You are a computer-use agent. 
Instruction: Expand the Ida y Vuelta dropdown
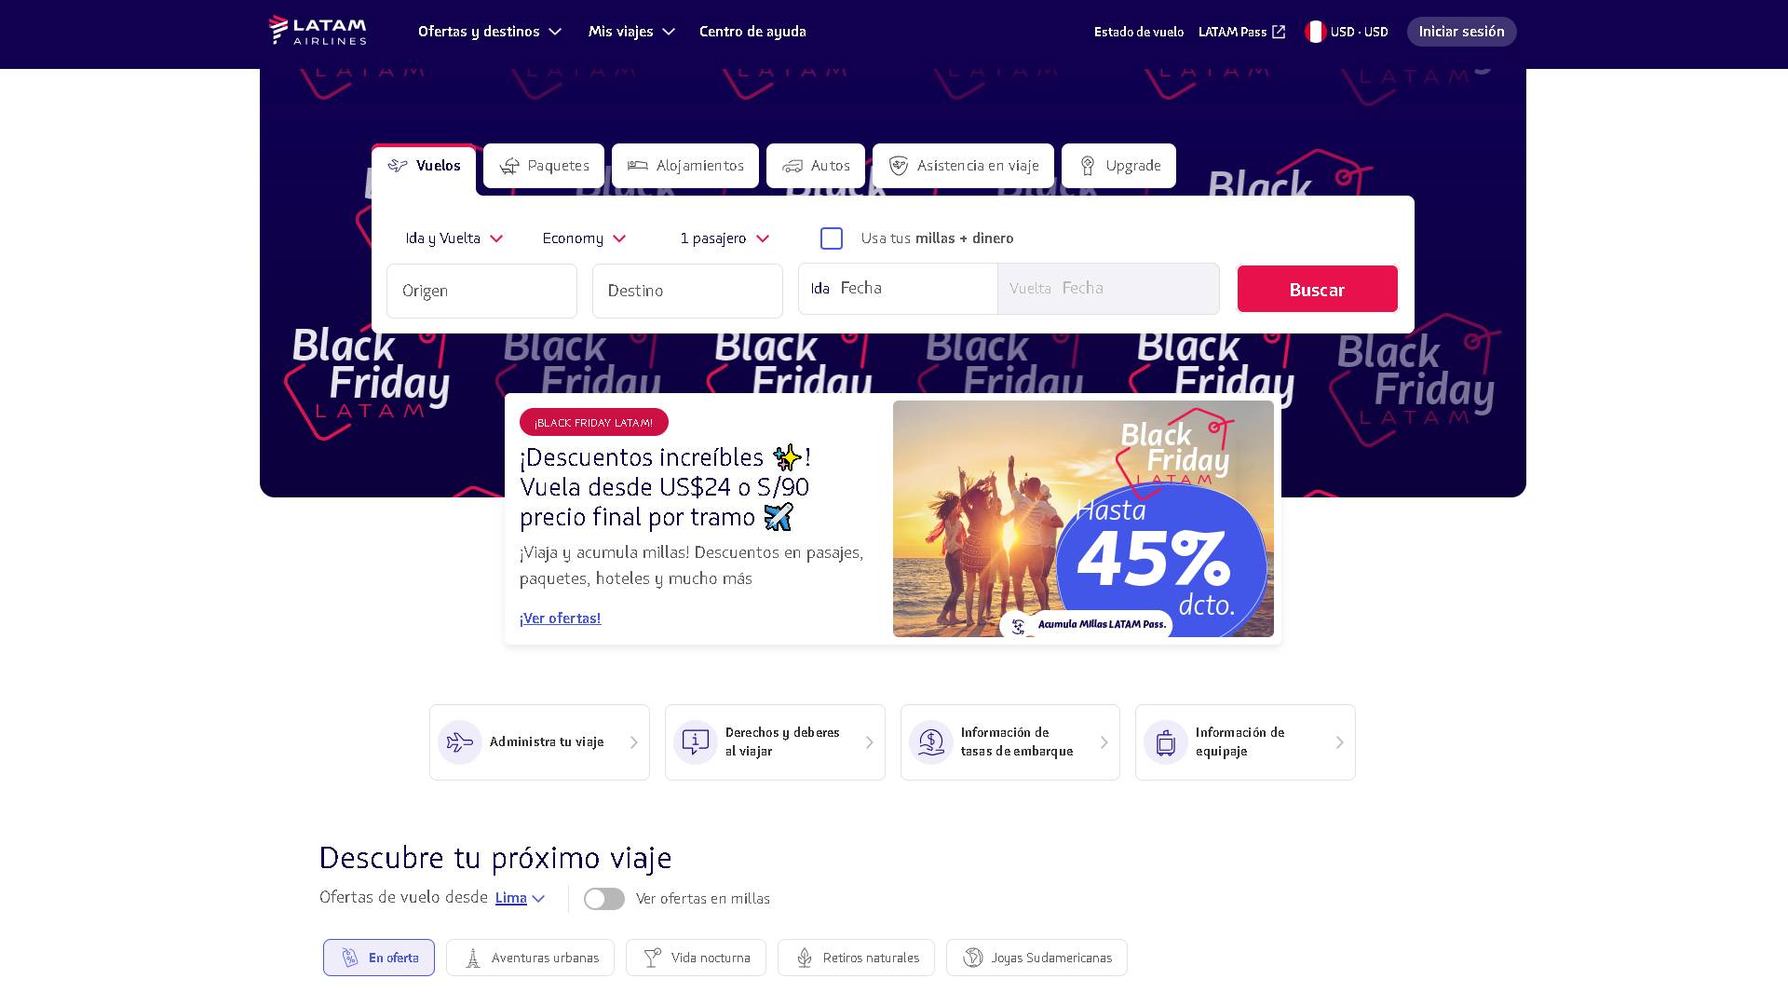click(x=454, y=238)
